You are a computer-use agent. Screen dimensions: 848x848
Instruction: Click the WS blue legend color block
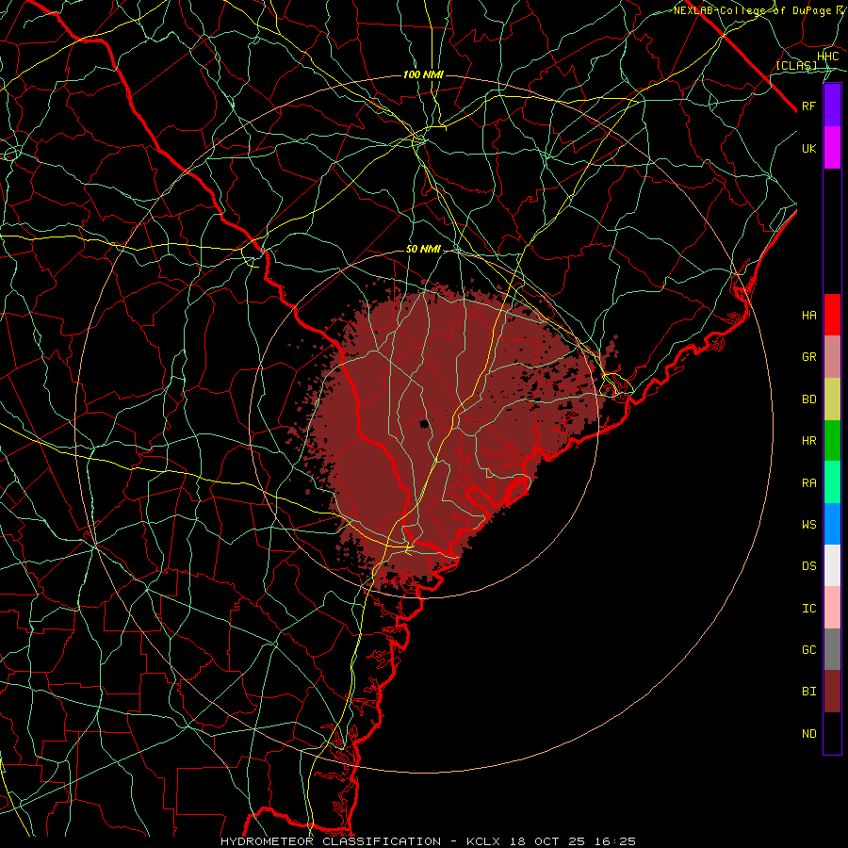pos(832,524)
